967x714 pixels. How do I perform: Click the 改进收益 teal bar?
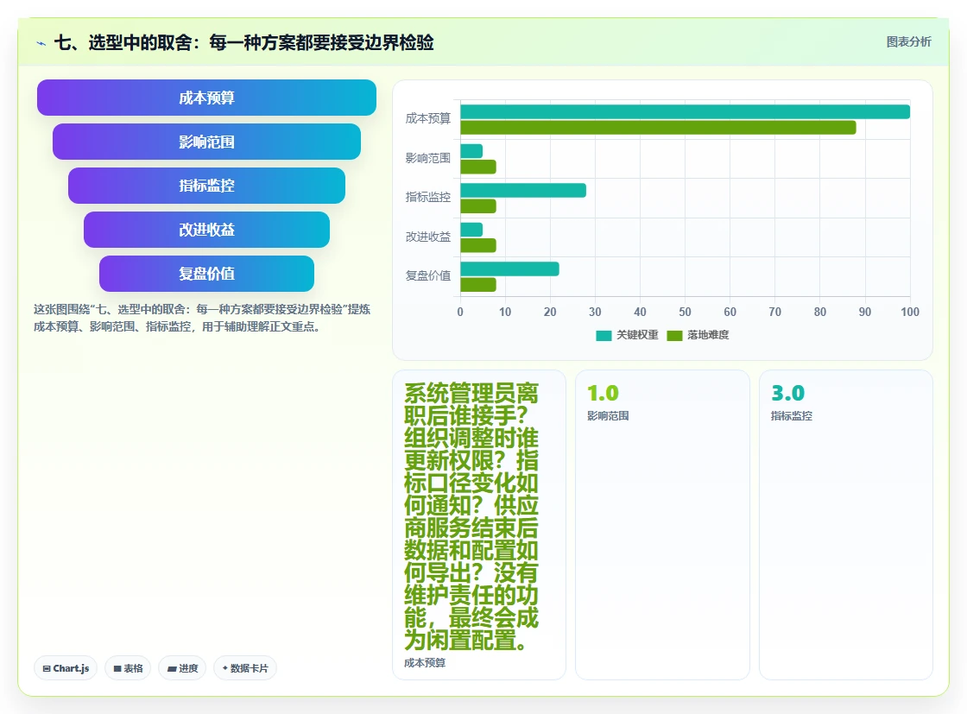(471, 230)
